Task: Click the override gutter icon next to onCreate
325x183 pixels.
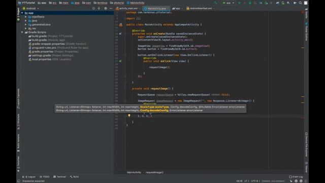Action: (x=120, y=34)
